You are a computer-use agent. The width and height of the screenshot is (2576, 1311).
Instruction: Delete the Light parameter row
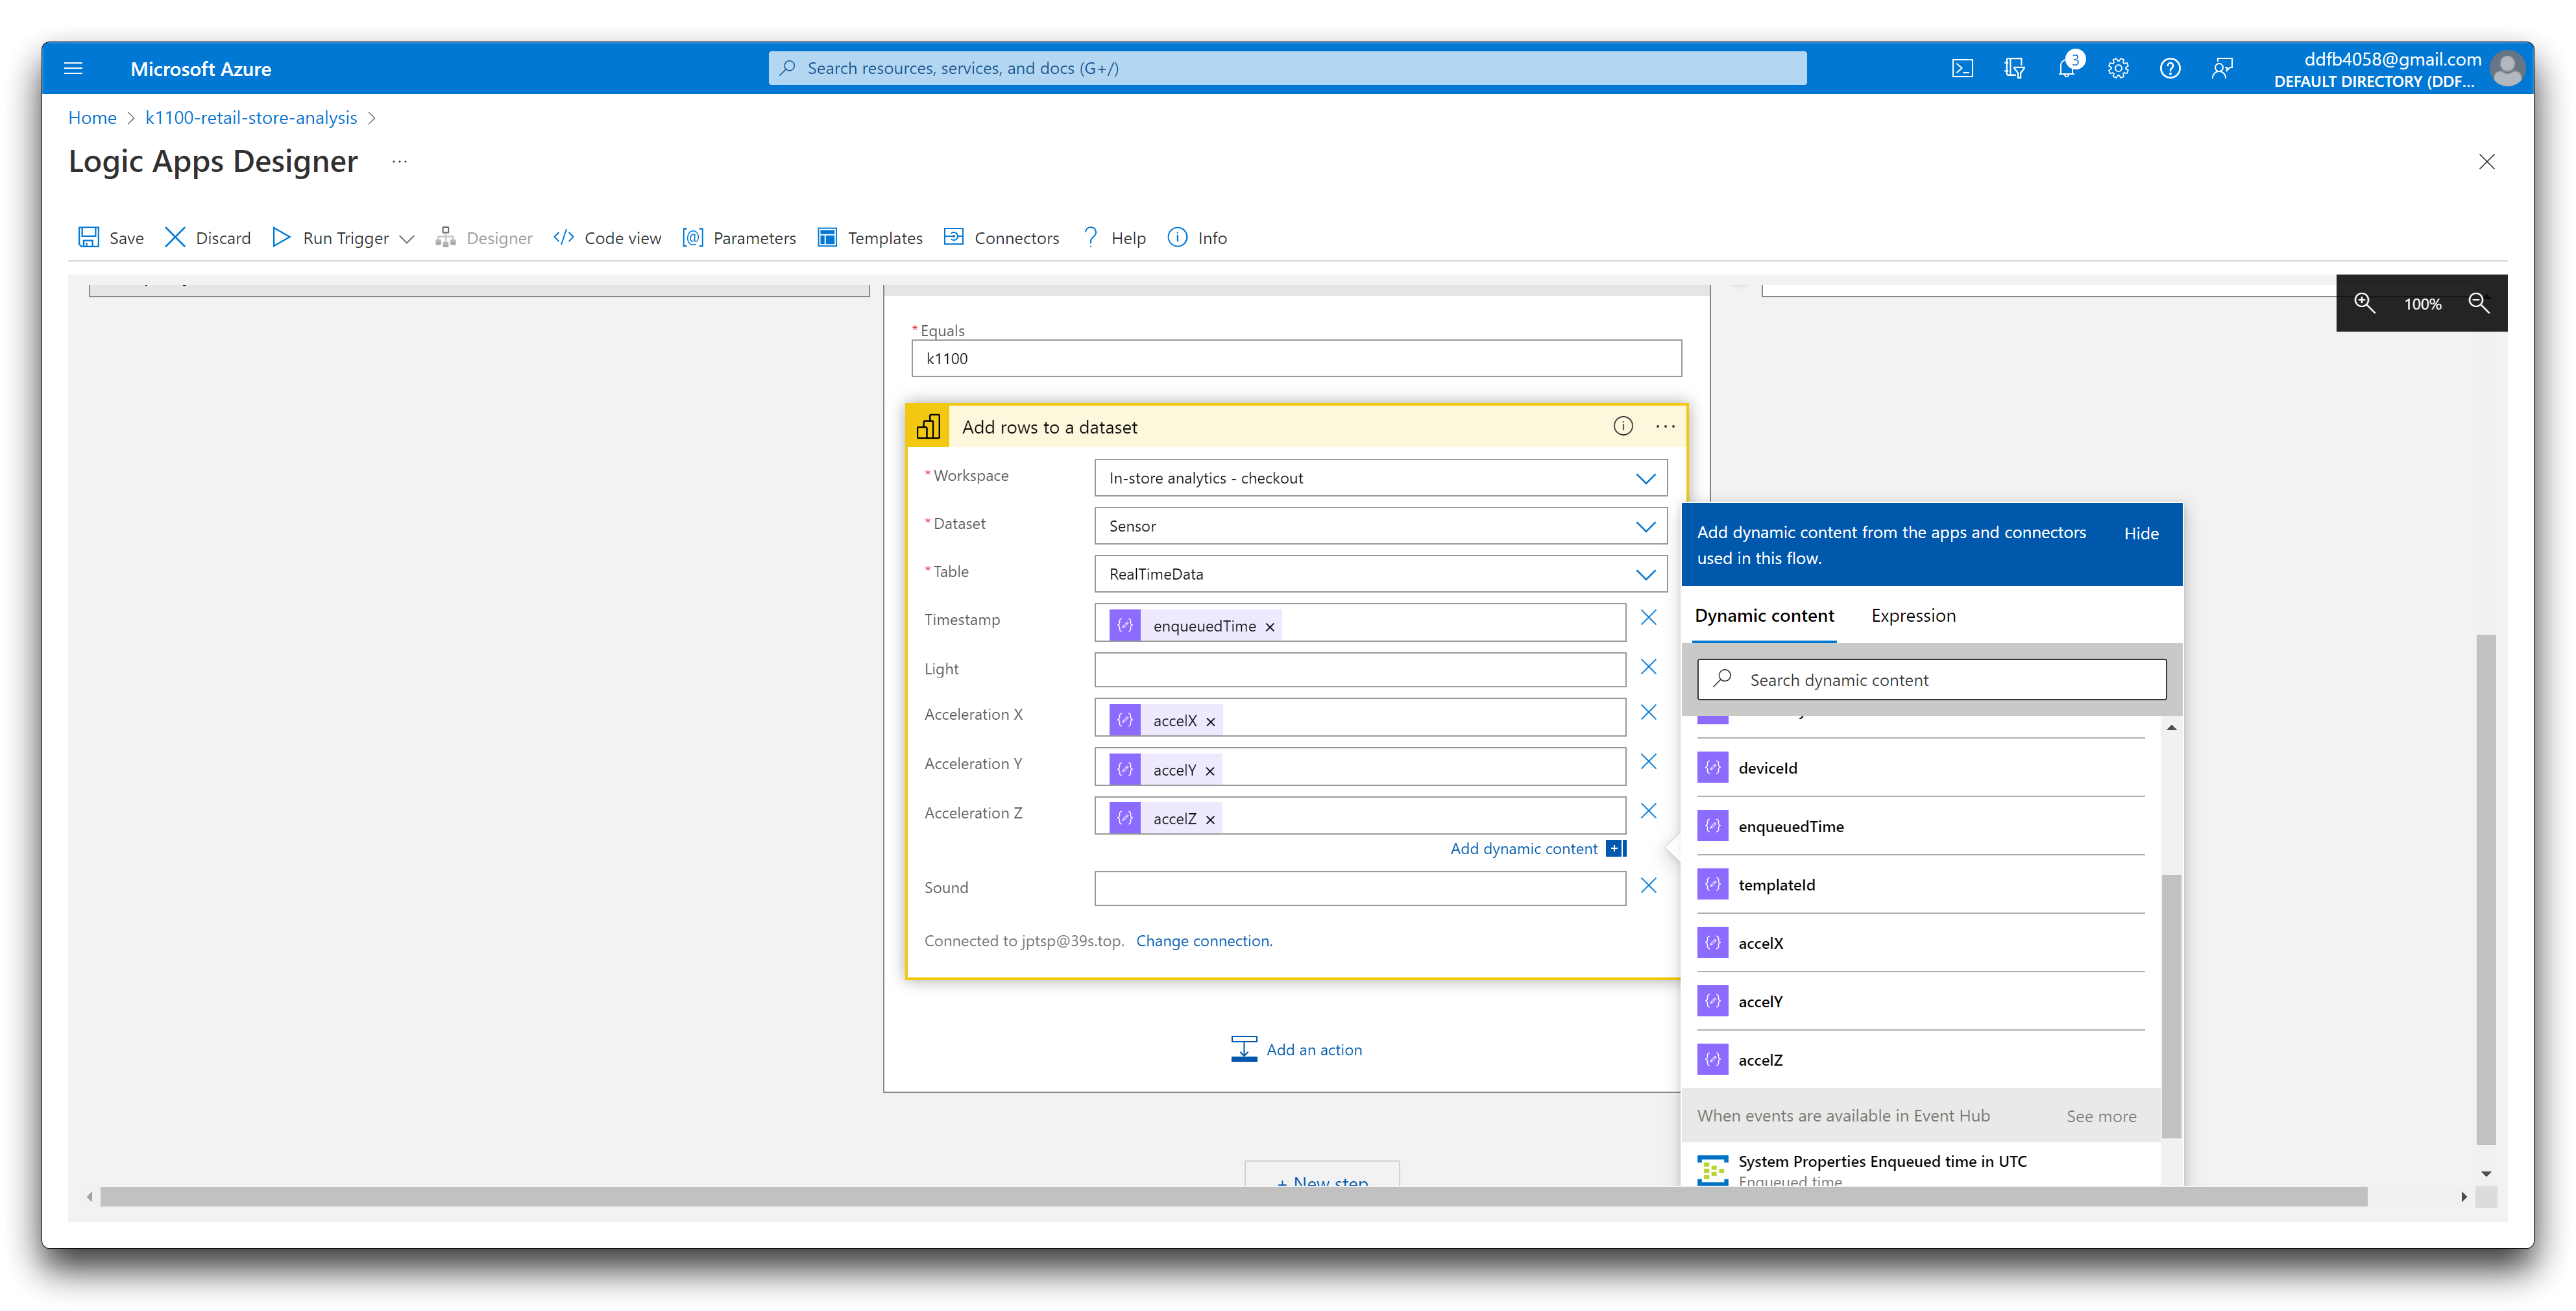(x=1648, y=666)
